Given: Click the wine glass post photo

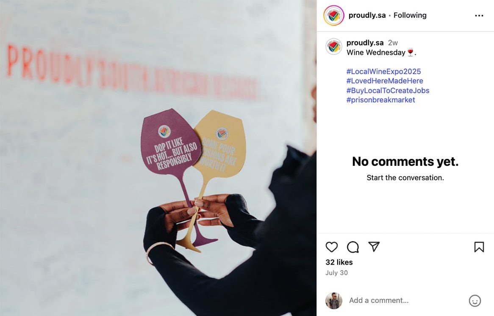Looking at the screenshot, I should click(158, 158).
